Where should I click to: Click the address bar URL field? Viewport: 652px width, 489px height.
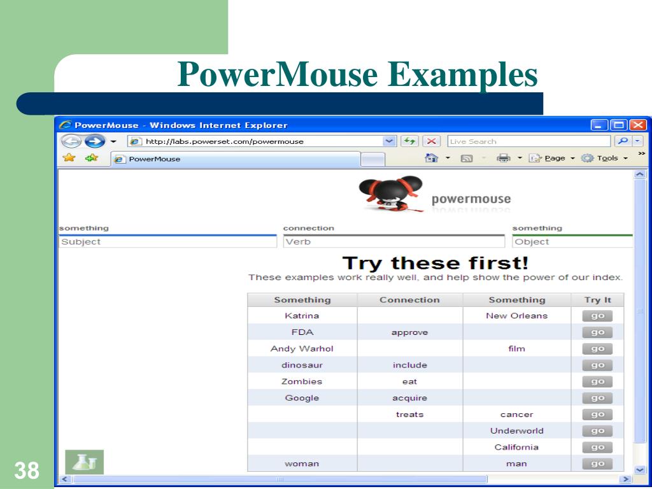click(x=256, y=141)
